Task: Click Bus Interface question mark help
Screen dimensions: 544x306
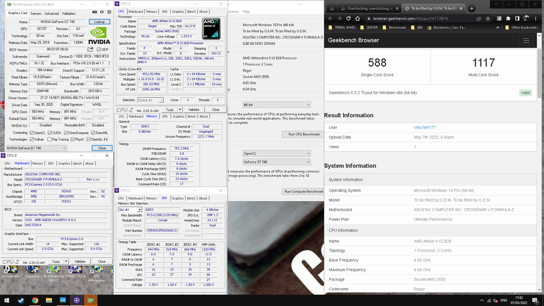Action: click(109, 63)
